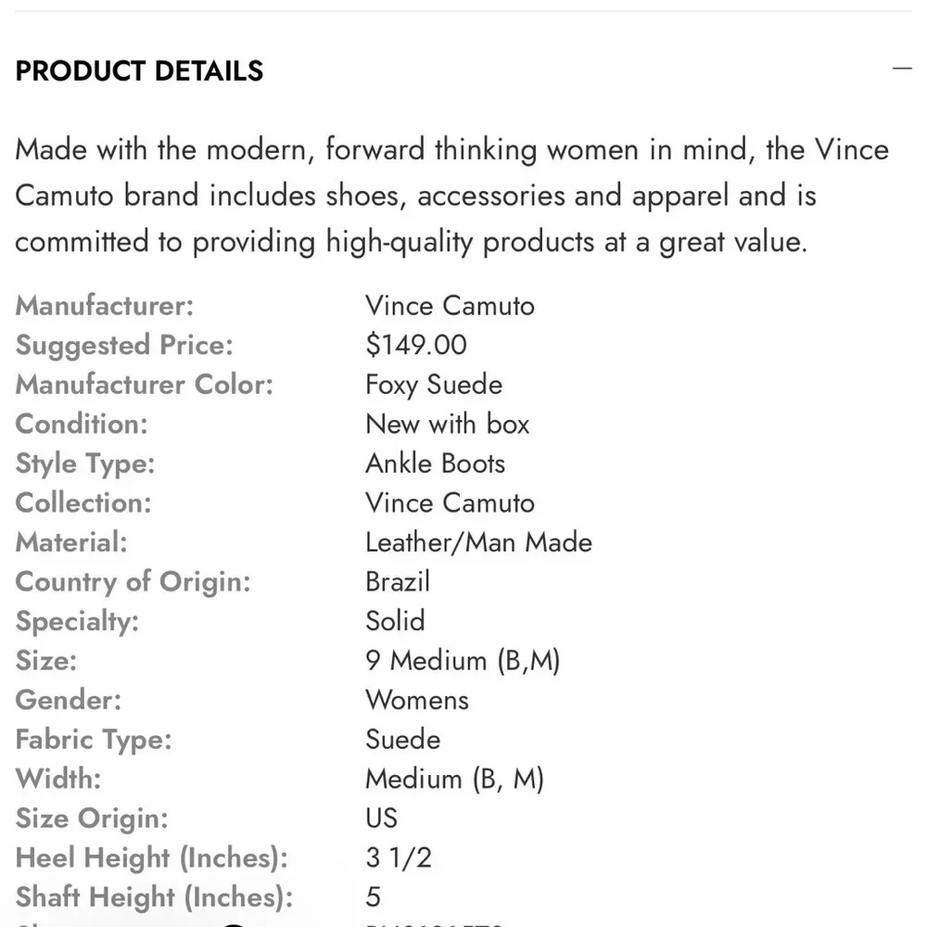Click the Leather/Man Made material value

pyautogui.click(x=478, y=542)
